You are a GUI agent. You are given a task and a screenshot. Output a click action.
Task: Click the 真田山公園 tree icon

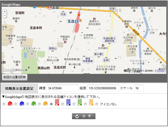(29, 67)
